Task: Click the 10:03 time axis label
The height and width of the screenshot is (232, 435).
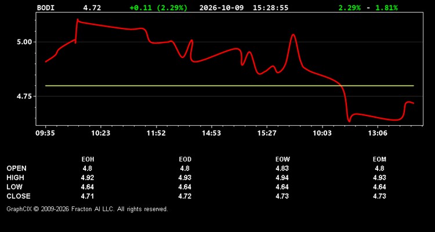Action: (x=322, y=133)
